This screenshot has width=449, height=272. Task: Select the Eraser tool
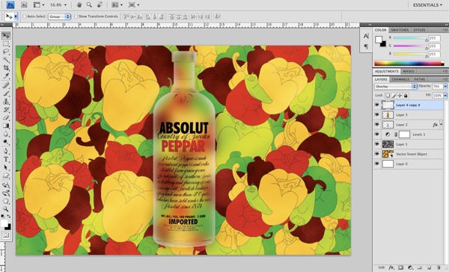(x=6, y=117)
